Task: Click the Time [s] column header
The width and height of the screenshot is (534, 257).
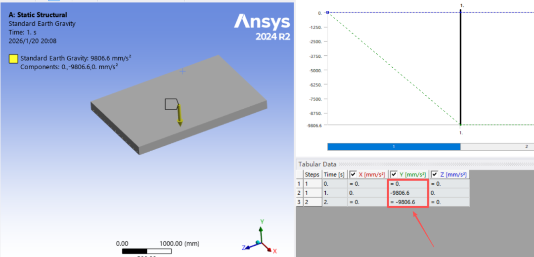Action: tap(334, 174)
